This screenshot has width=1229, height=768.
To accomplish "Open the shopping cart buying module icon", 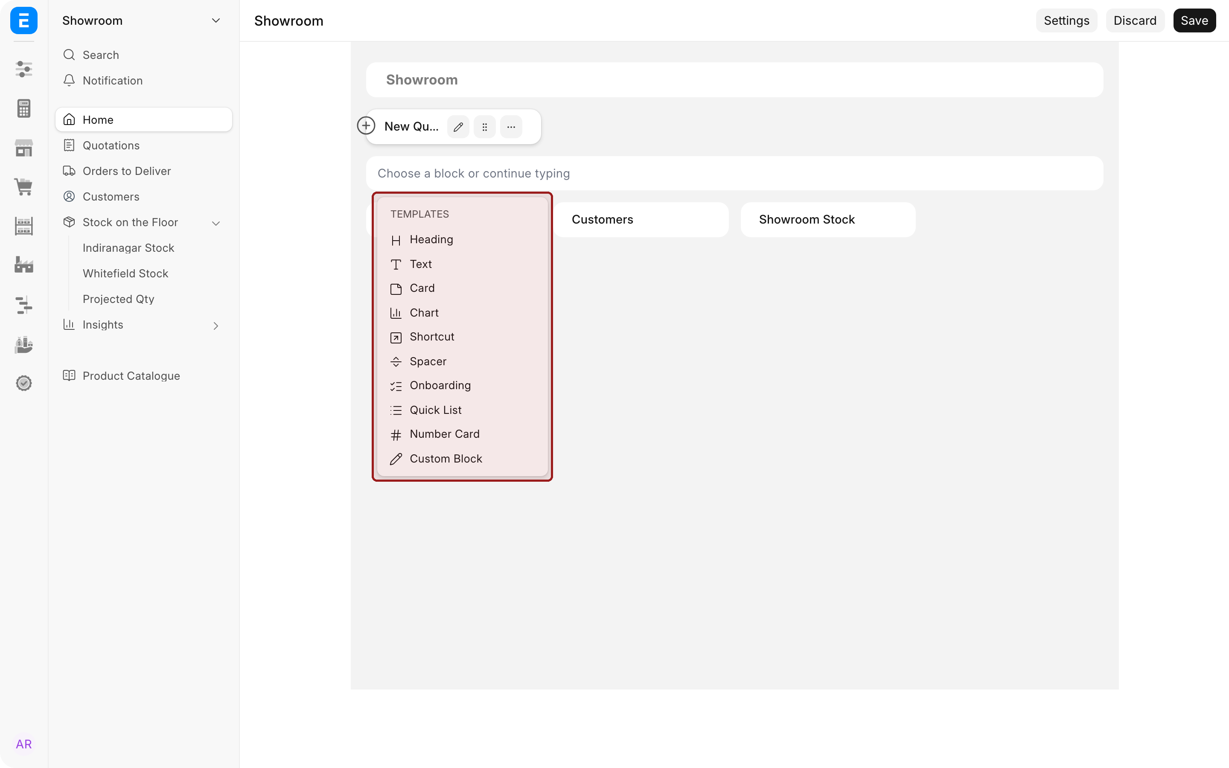I will pos(24,186).
